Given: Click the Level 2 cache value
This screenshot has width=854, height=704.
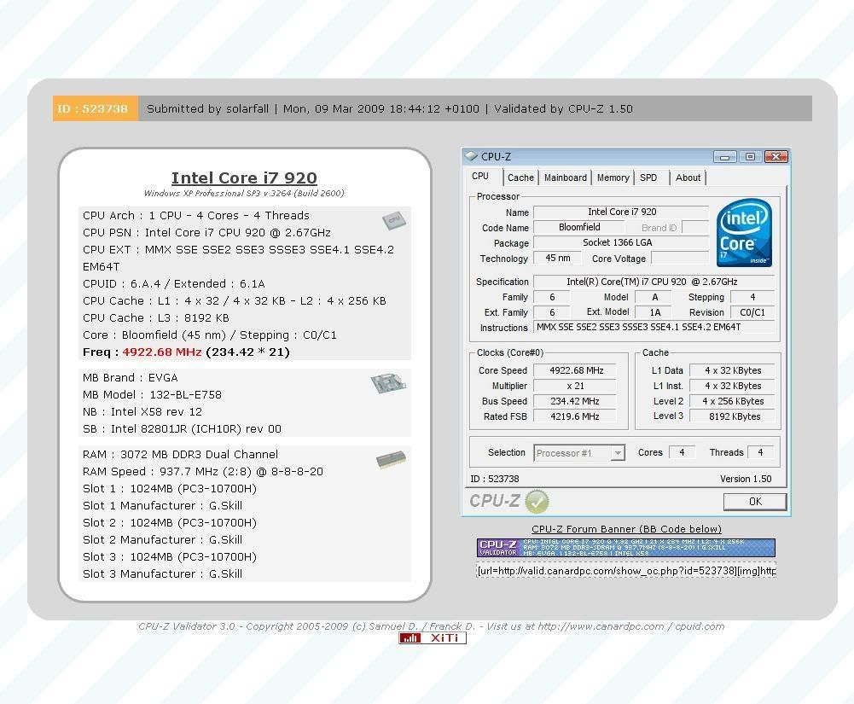Looking at the screenshot, I should 733,401.
